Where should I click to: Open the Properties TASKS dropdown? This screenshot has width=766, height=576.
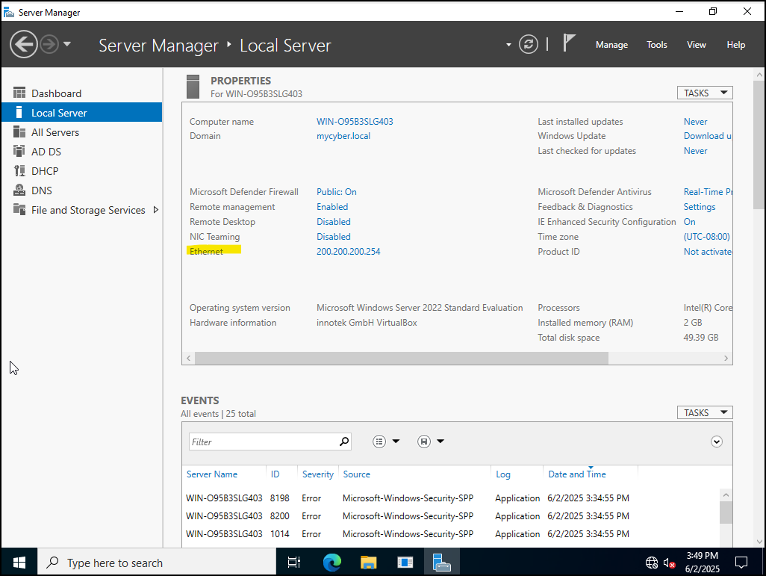(705, 93)
